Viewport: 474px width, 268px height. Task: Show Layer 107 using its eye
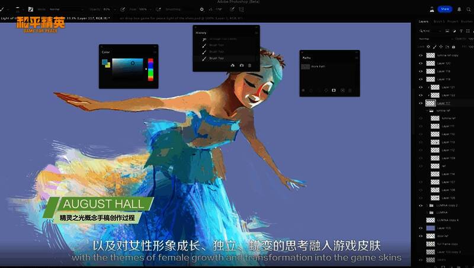click(421, 182)
